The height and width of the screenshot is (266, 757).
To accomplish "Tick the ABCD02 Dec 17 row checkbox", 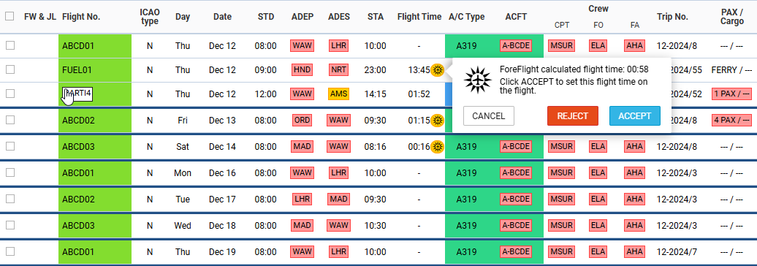I will [x=10, y=199].
